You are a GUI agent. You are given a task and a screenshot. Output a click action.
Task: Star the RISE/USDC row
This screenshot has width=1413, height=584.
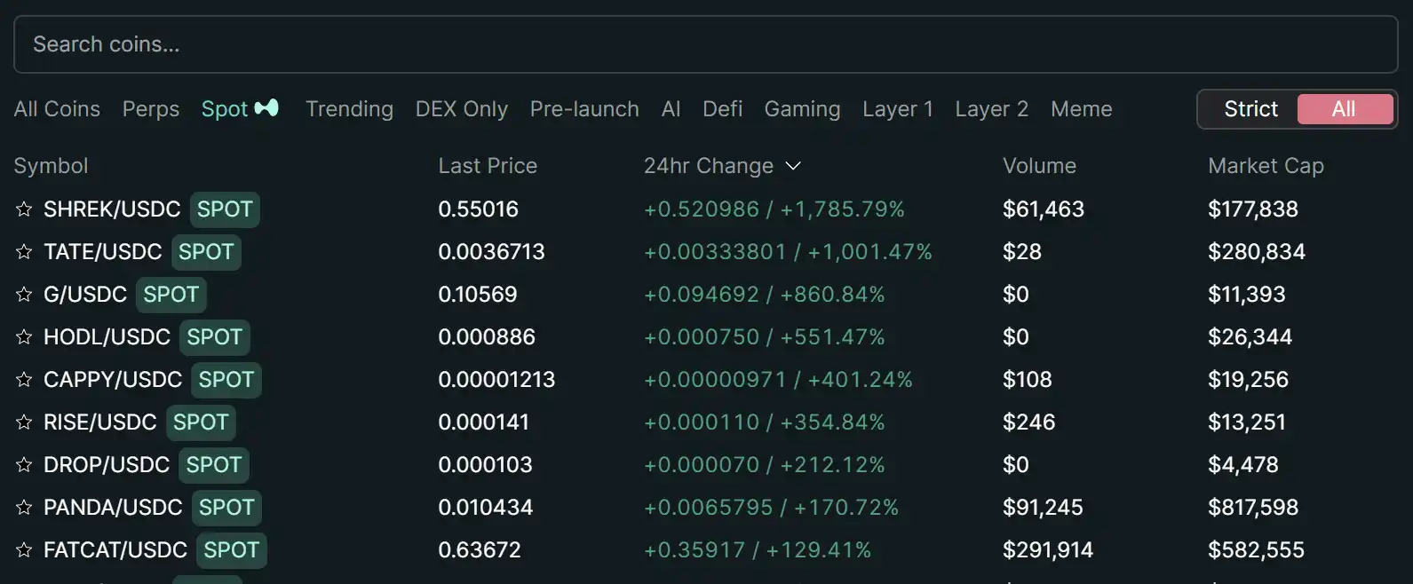[24, 422]
